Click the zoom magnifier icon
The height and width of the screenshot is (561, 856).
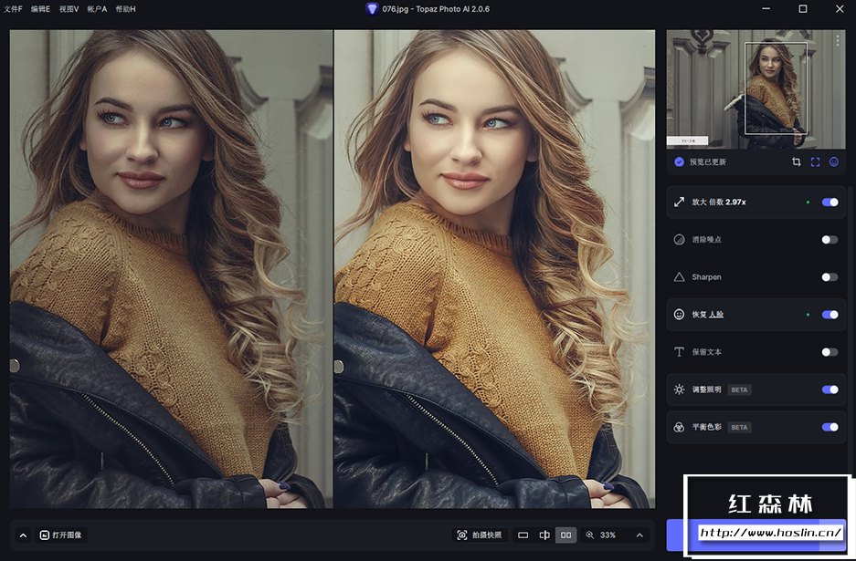[x=590, y=535]
